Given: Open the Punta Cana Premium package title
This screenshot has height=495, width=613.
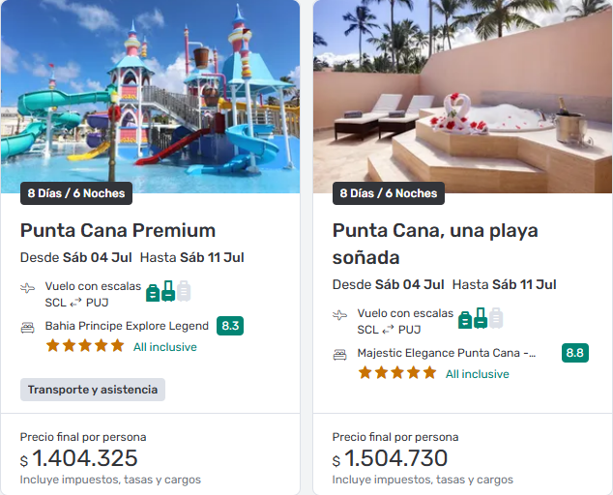Looking at the screenshot, I should [118, 230].
